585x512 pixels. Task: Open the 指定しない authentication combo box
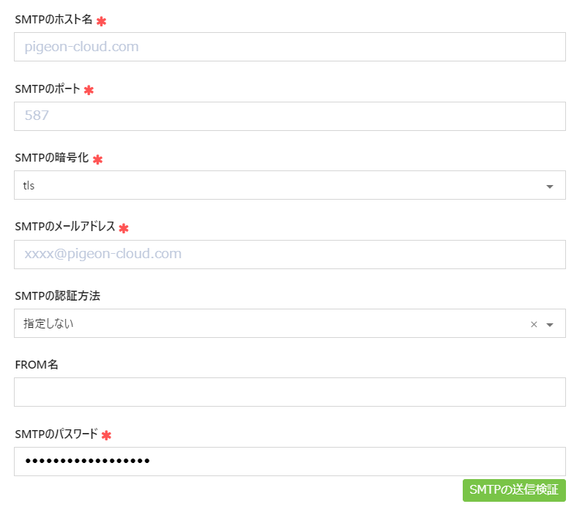(290, 323)
